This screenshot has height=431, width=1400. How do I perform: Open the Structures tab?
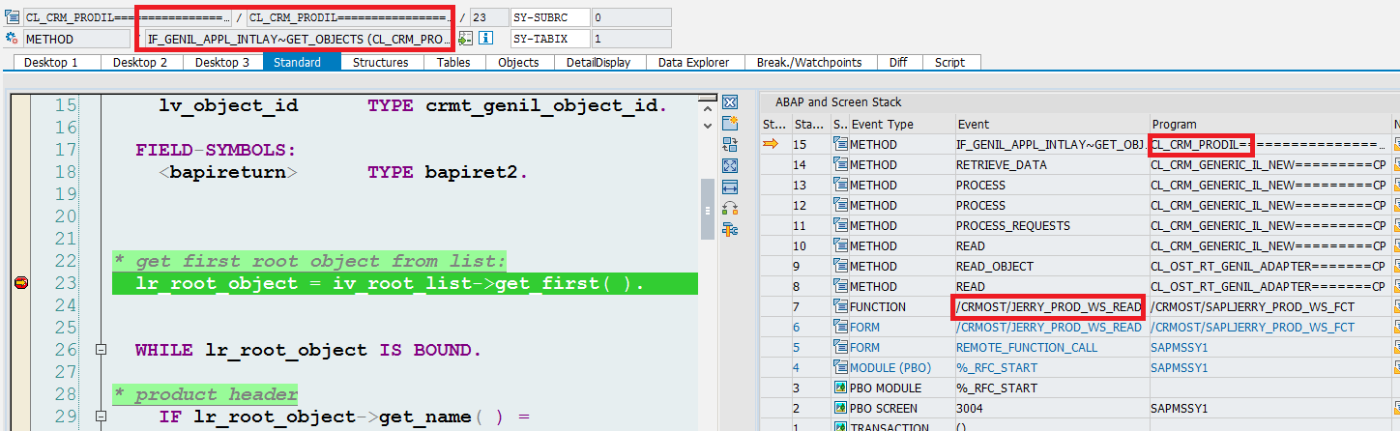coord(380,62)
